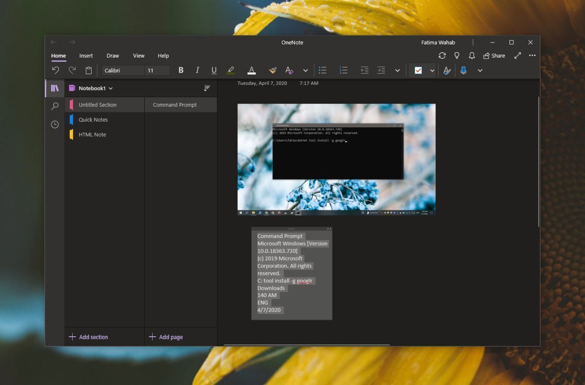
Task: Open the Calibri font name box
Action: (x=123, y=70)
